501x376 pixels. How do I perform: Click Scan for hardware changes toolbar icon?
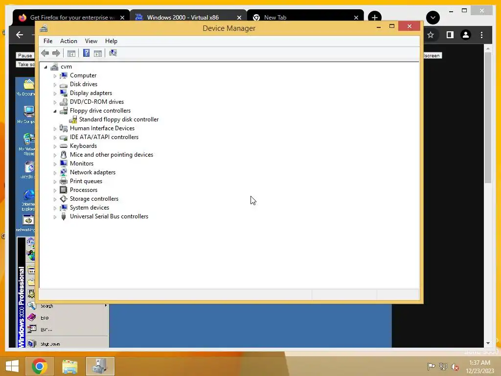point(113,53)
